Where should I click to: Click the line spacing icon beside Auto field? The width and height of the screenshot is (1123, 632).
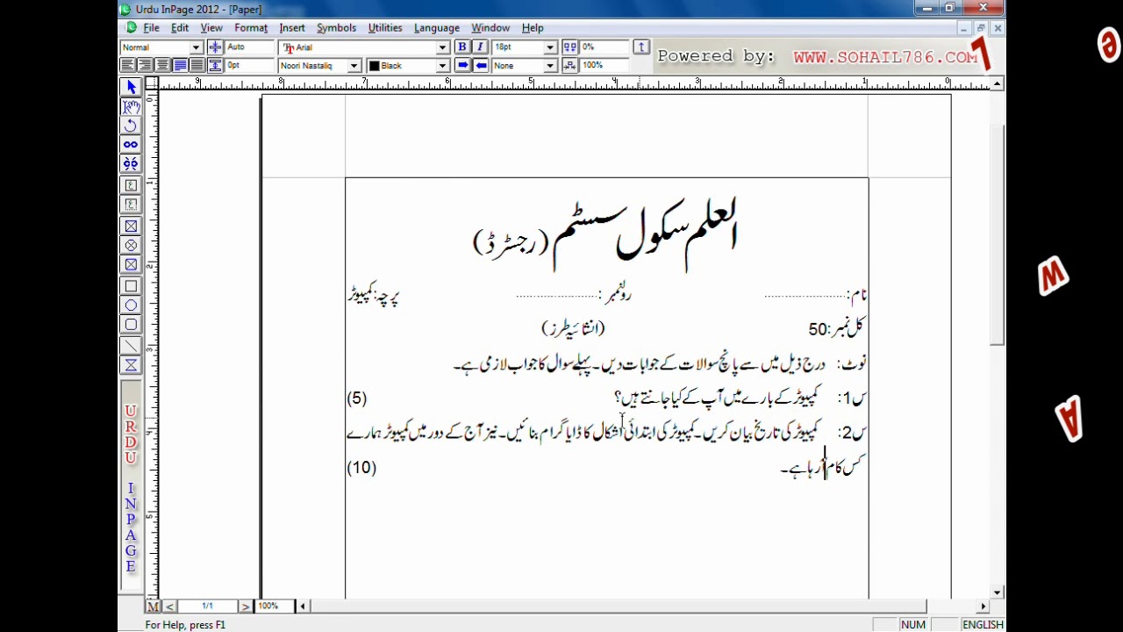[x=215, y=47]
